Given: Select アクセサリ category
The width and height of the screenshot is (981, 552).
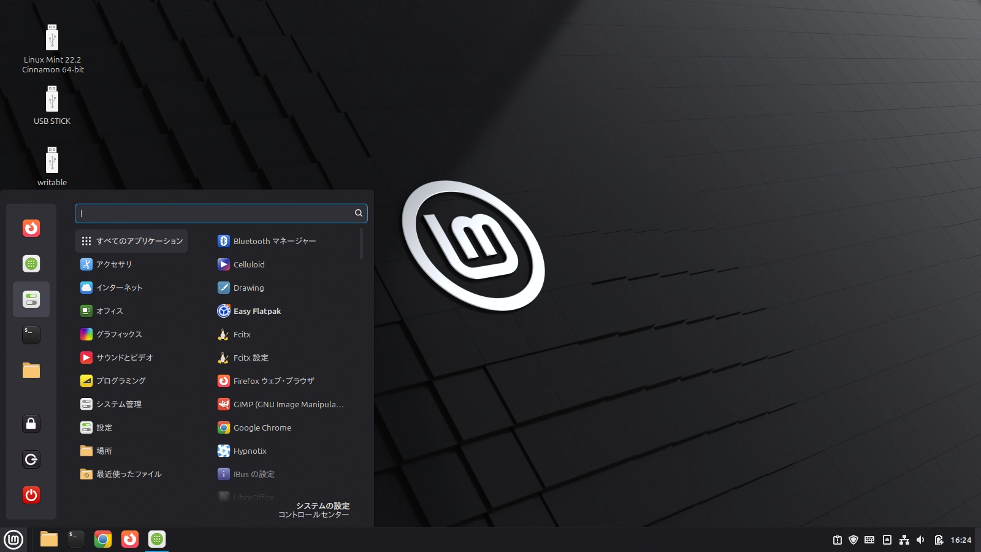Looking at the screenshot, I should [x=131, y=264].
